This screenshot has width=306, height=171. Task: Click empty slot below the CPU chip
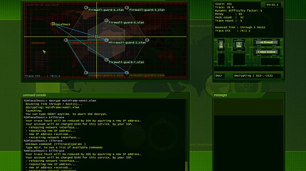(239, 59)
